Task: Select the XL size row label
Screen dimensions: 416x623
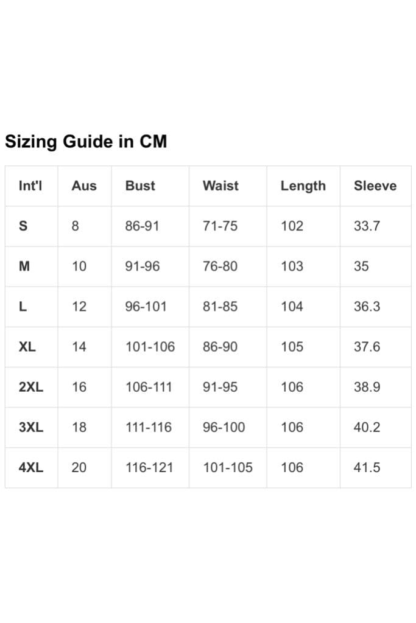Action: click(27, 347)
